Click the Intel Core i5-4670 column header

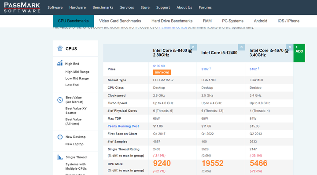(269, 53)
